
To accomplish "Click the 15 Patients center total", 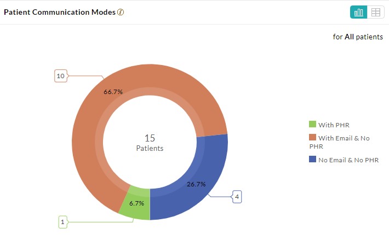I will tap(150, 143).
